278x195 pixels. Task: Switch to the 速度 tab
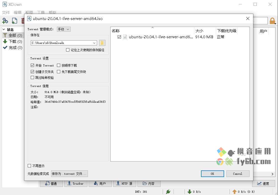tap(264, 184)
